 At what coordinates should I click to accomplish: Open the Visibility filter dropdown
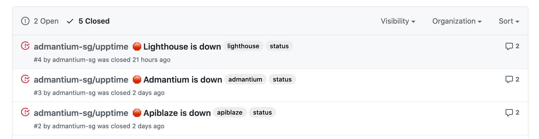[x=398, y=21]
